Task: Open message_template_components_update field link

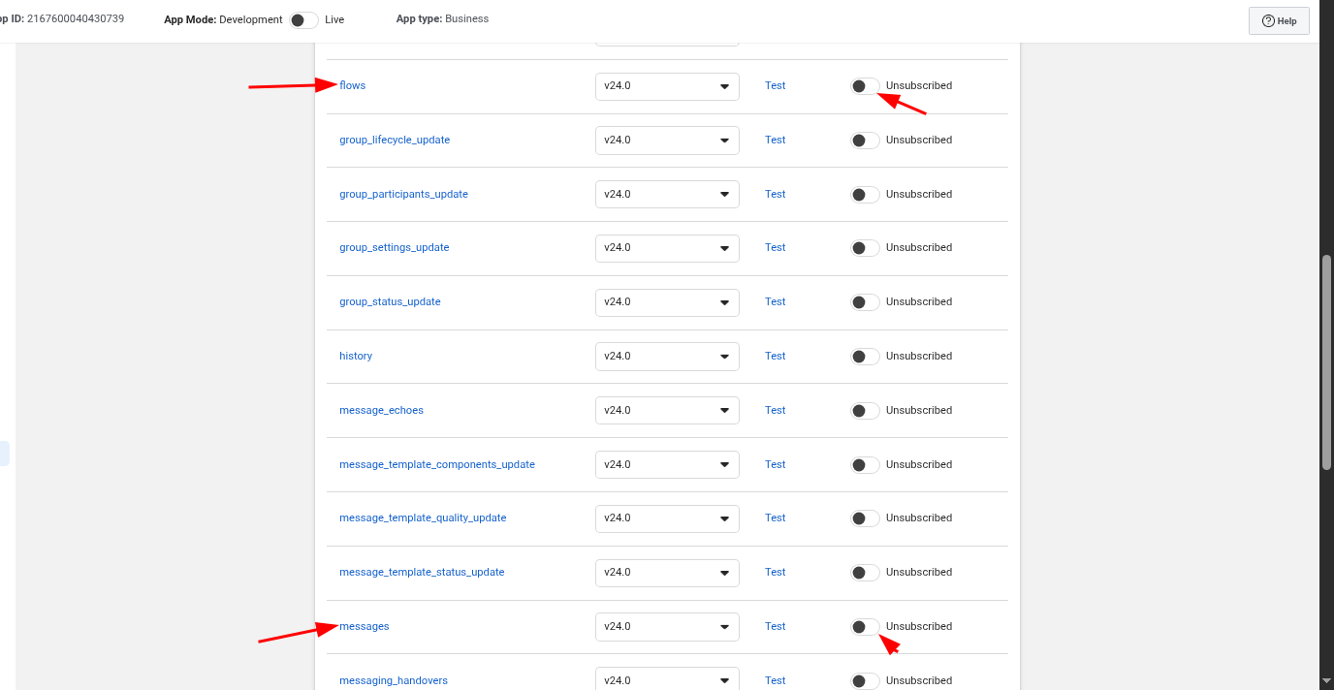Action: tap(436, 465)
